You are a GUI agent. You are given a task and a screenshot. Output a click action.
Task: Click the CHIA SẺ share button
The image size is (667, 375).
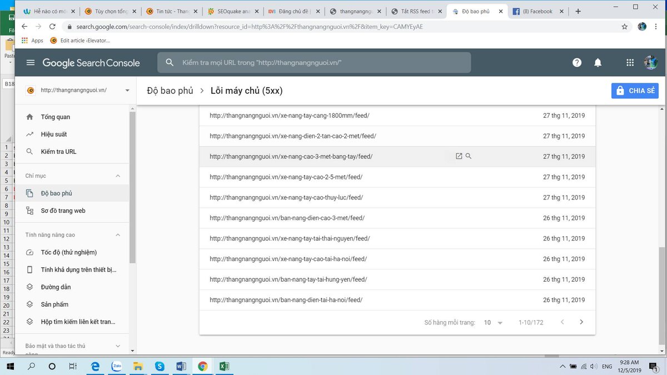[x=635, y=91]
